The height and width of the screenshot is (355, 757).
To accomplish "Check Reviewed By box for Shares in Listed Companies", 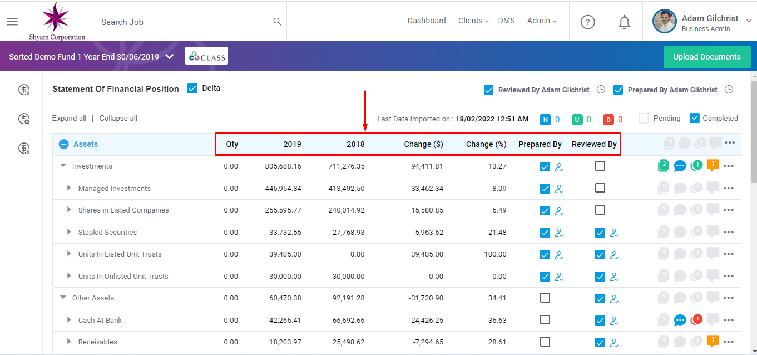I will (600, 210).
